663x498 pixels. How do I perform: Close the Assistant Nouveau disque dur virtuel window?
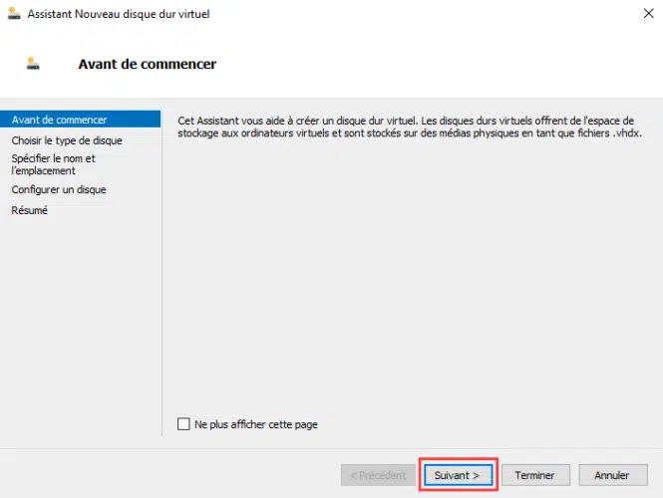click(649, 14)
